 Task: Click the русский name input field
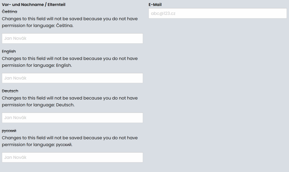point(72,157)
